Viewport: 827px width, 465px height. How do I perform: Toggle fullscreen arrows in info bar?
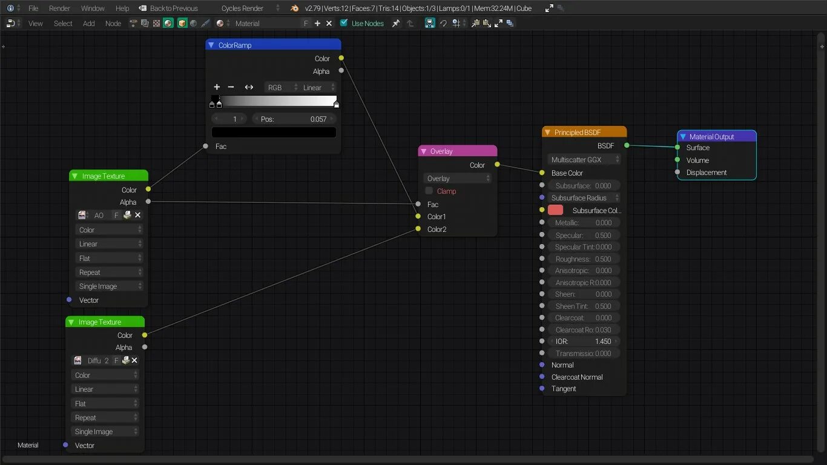549,8
